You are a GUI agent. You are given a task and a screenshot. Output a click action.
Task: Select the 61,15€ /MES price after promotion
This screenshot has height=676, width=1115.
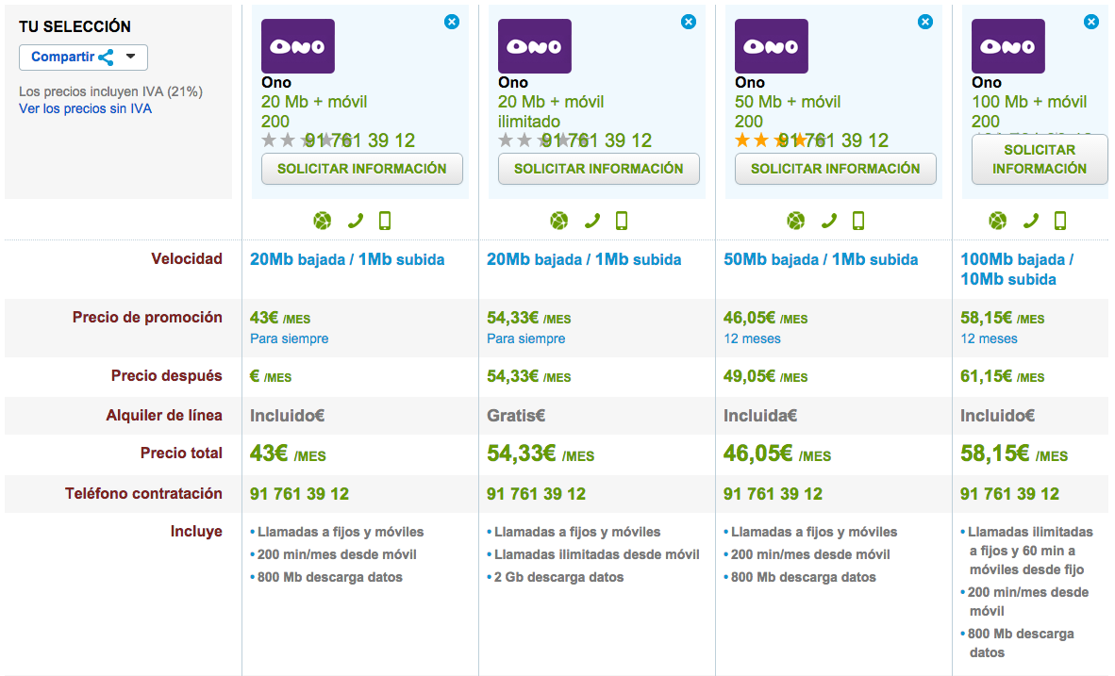click(1003, 376)
